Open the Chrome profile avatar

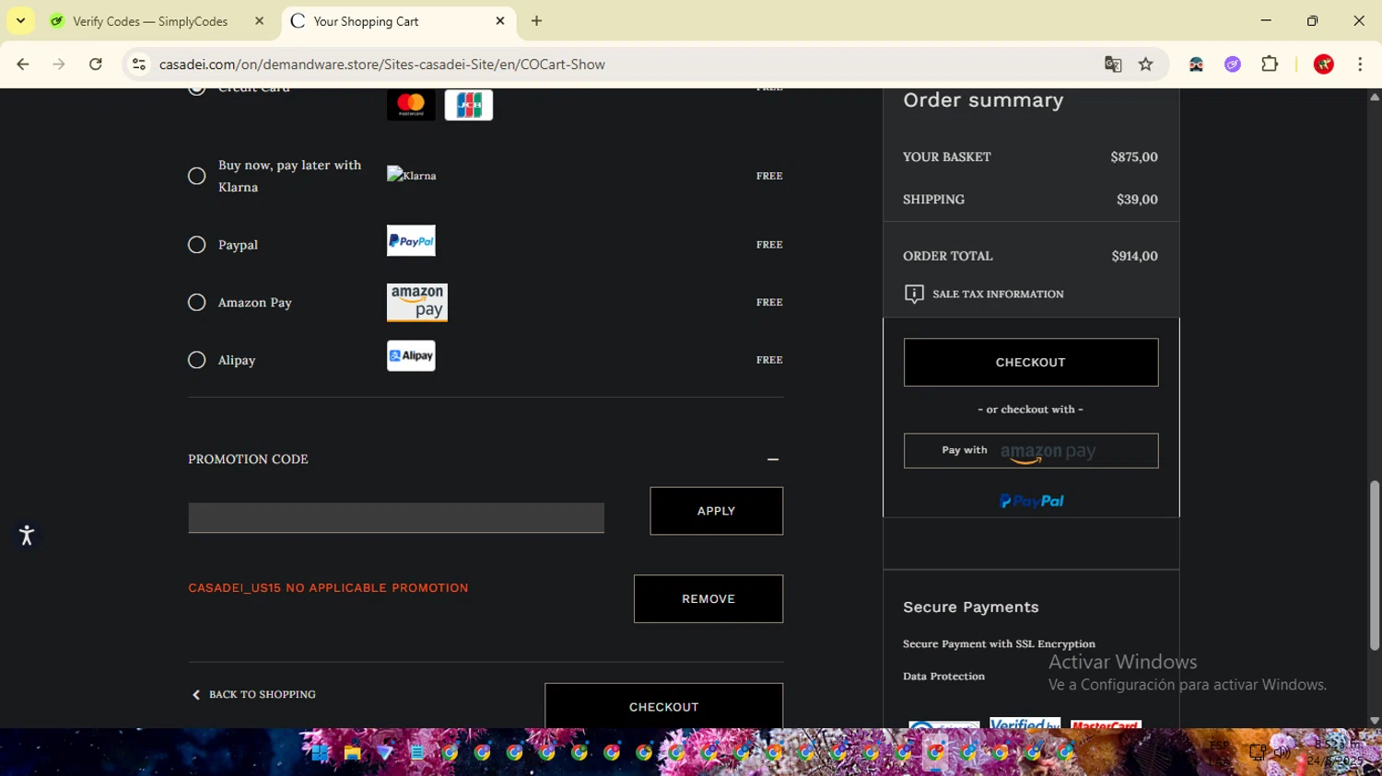(1324, 64)
